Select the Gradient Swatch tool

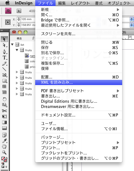click(4, 122)
